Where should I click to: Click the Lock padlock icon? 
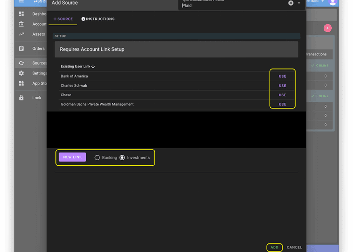click(21, 98)
